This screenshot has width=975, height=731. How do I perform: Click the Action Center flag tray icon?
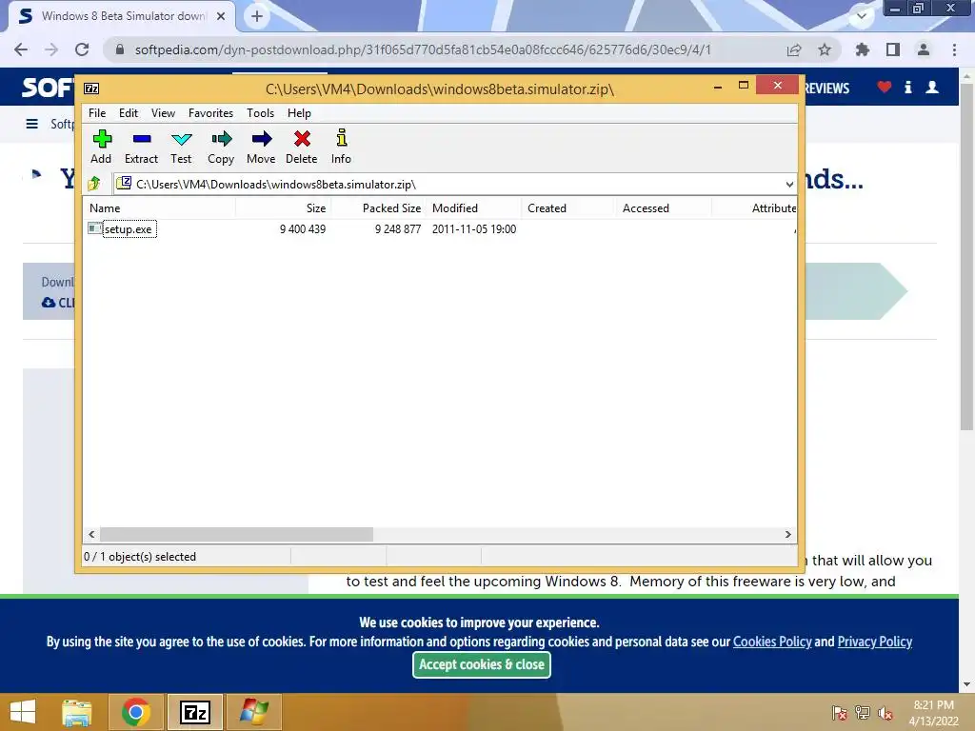coord(839,712)
